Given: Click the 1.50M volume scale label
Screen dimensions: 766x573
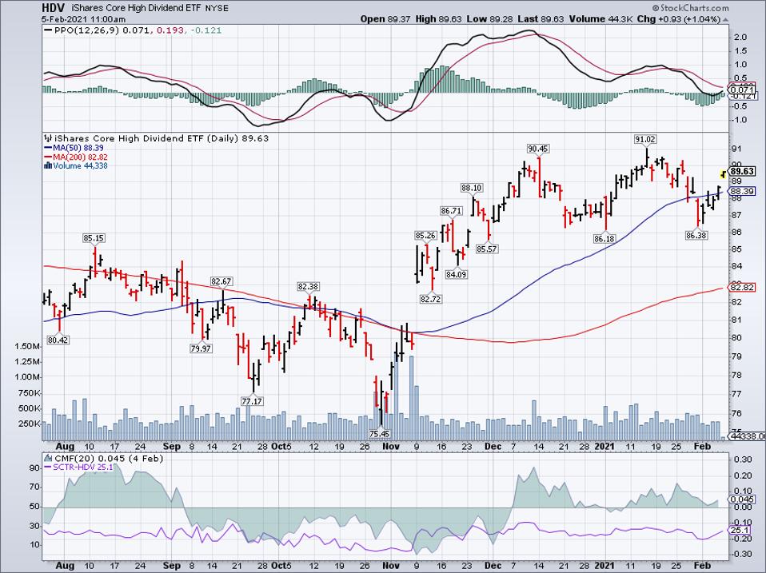Looking at the screenshot, I should click(x=27, y=346).
